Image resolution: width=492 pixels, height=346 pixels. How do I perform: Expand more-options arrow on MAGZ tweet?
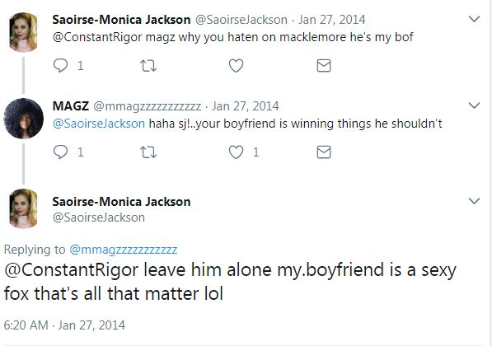[x=474, y=105]
